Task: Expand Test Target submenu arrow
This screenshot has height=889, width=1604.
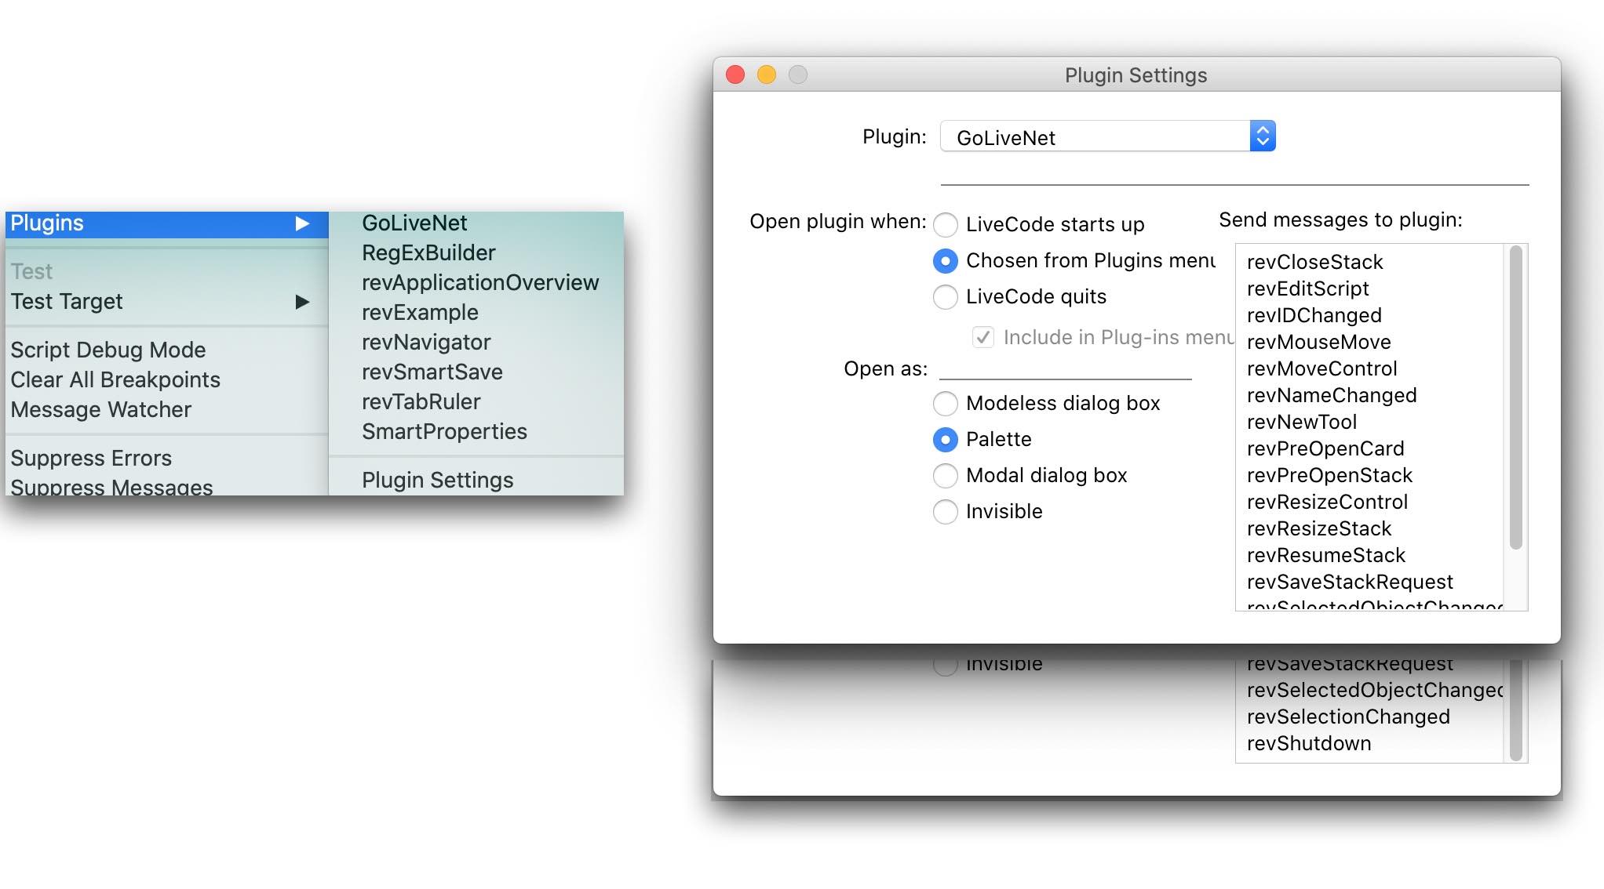Action: [302, 302]
